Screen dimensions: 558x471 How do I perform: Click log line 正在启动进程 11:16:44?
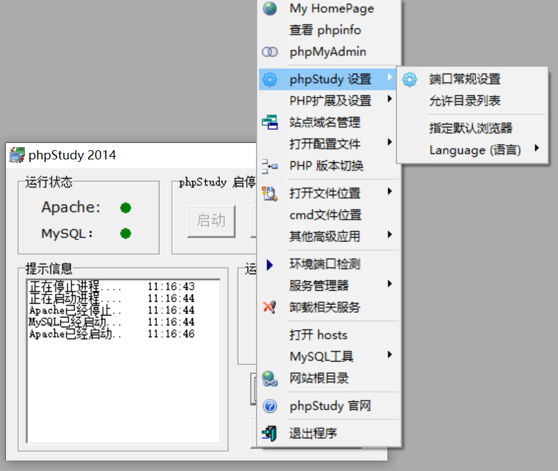pyautogui.click(x=112, y=298)
